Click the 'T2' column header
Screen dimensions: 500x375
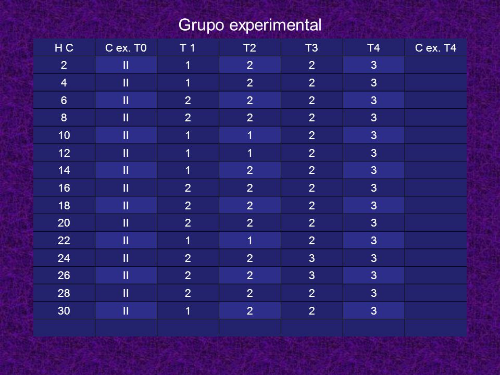[249, 47]
